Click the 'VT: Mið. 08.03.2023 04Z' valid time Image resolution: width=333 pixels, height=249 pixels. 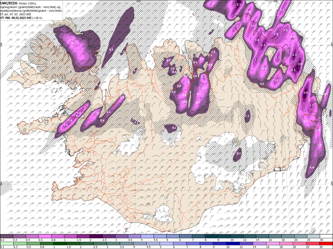16,18
